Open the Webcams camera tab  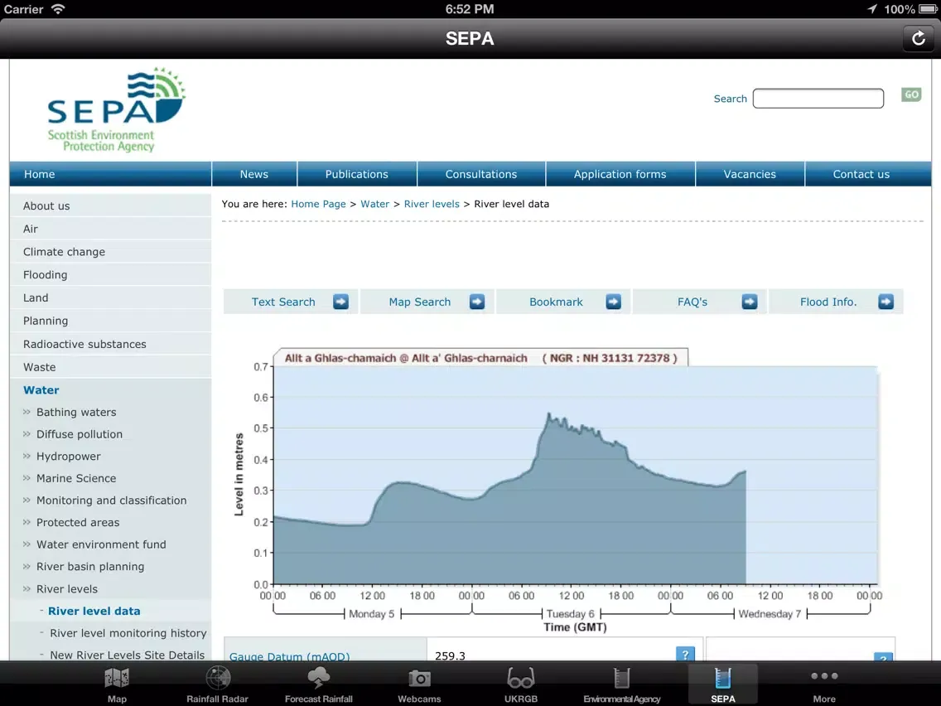coord(419,684)
